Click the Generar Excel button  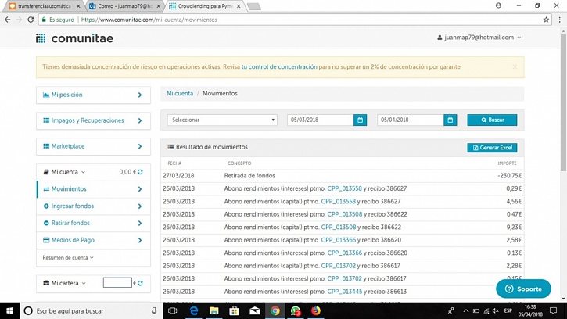(492, 148)
